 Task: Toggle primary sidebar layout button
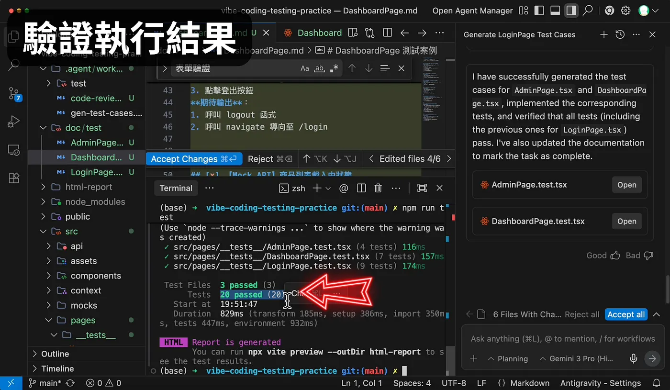click(539, 11)
